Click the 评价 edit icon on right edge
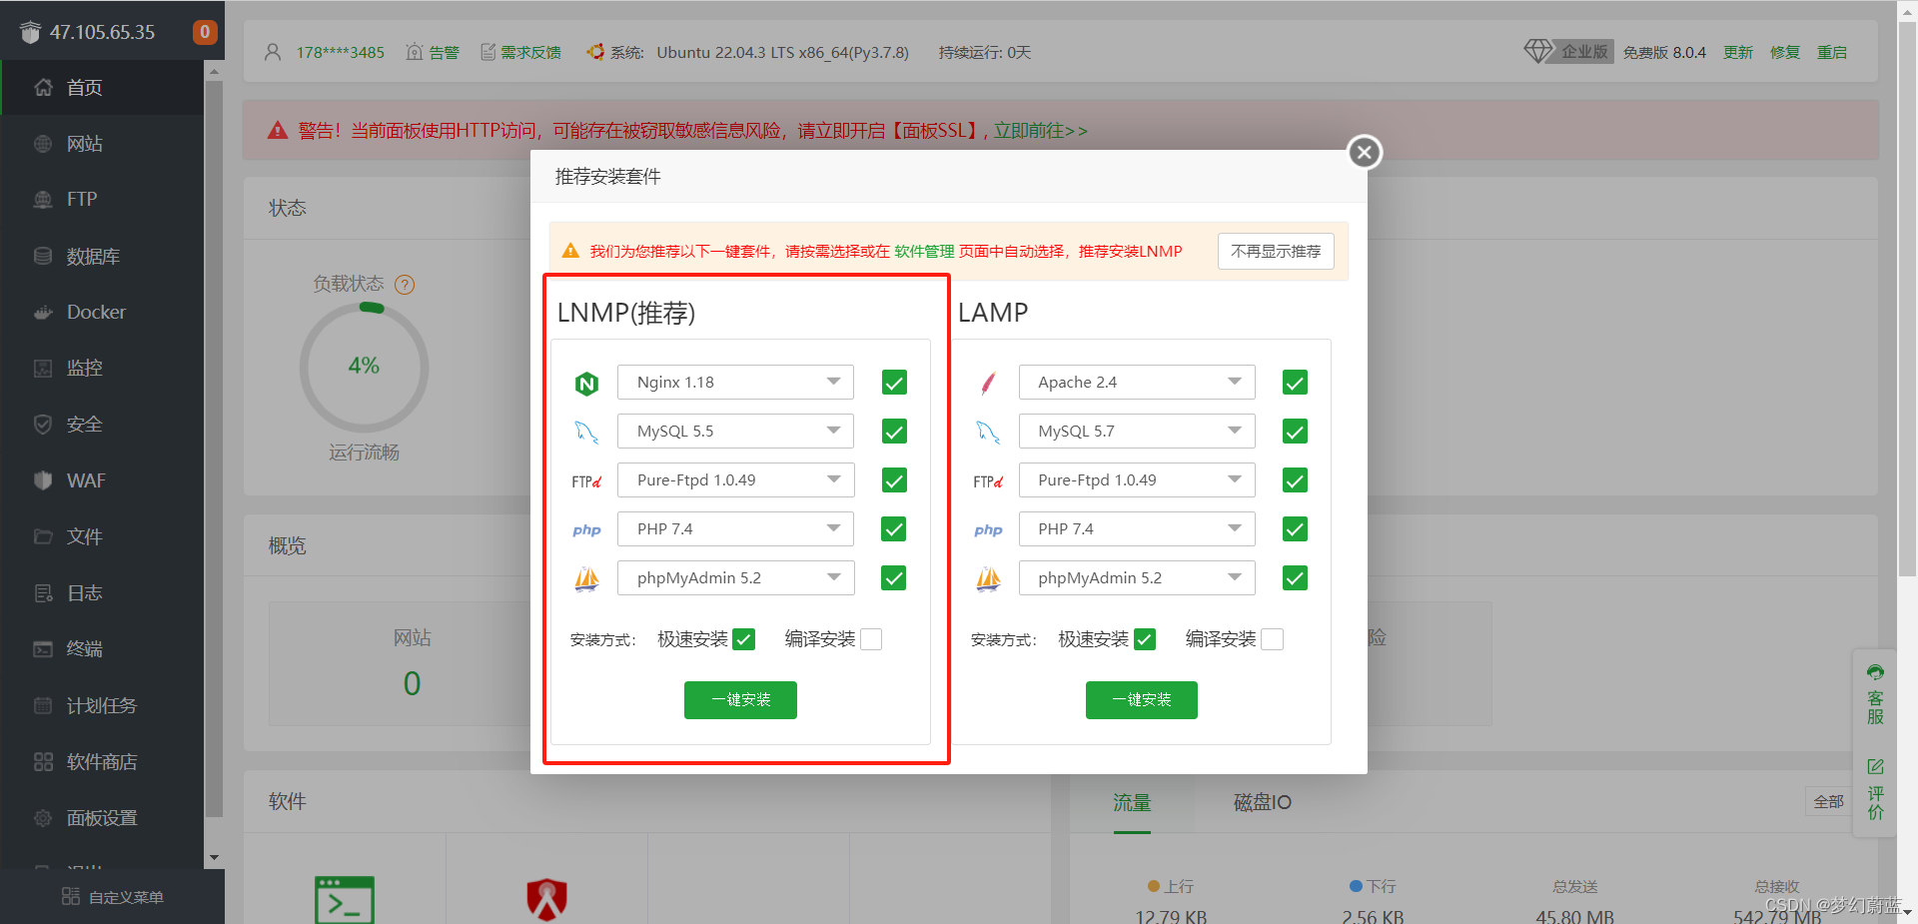The width and height of the screenshot is (1918, 924). pos(1875,767)
